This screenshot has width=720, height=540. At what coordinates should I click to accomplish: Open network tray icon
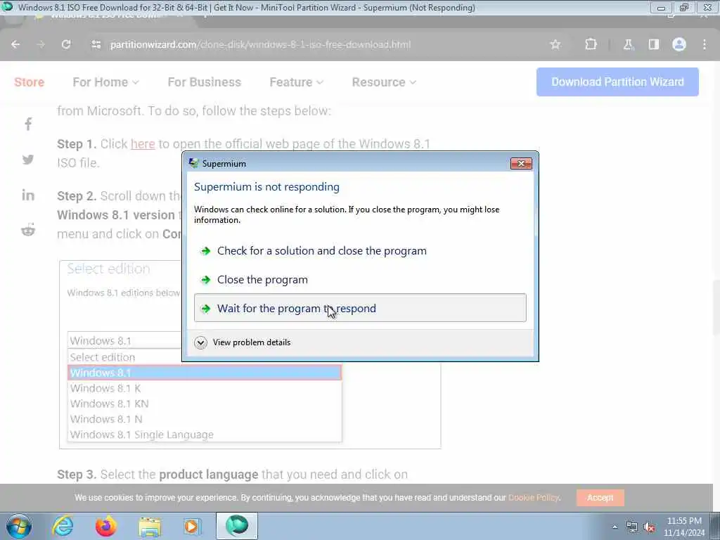pyautogui.click(x=632, y=527)
